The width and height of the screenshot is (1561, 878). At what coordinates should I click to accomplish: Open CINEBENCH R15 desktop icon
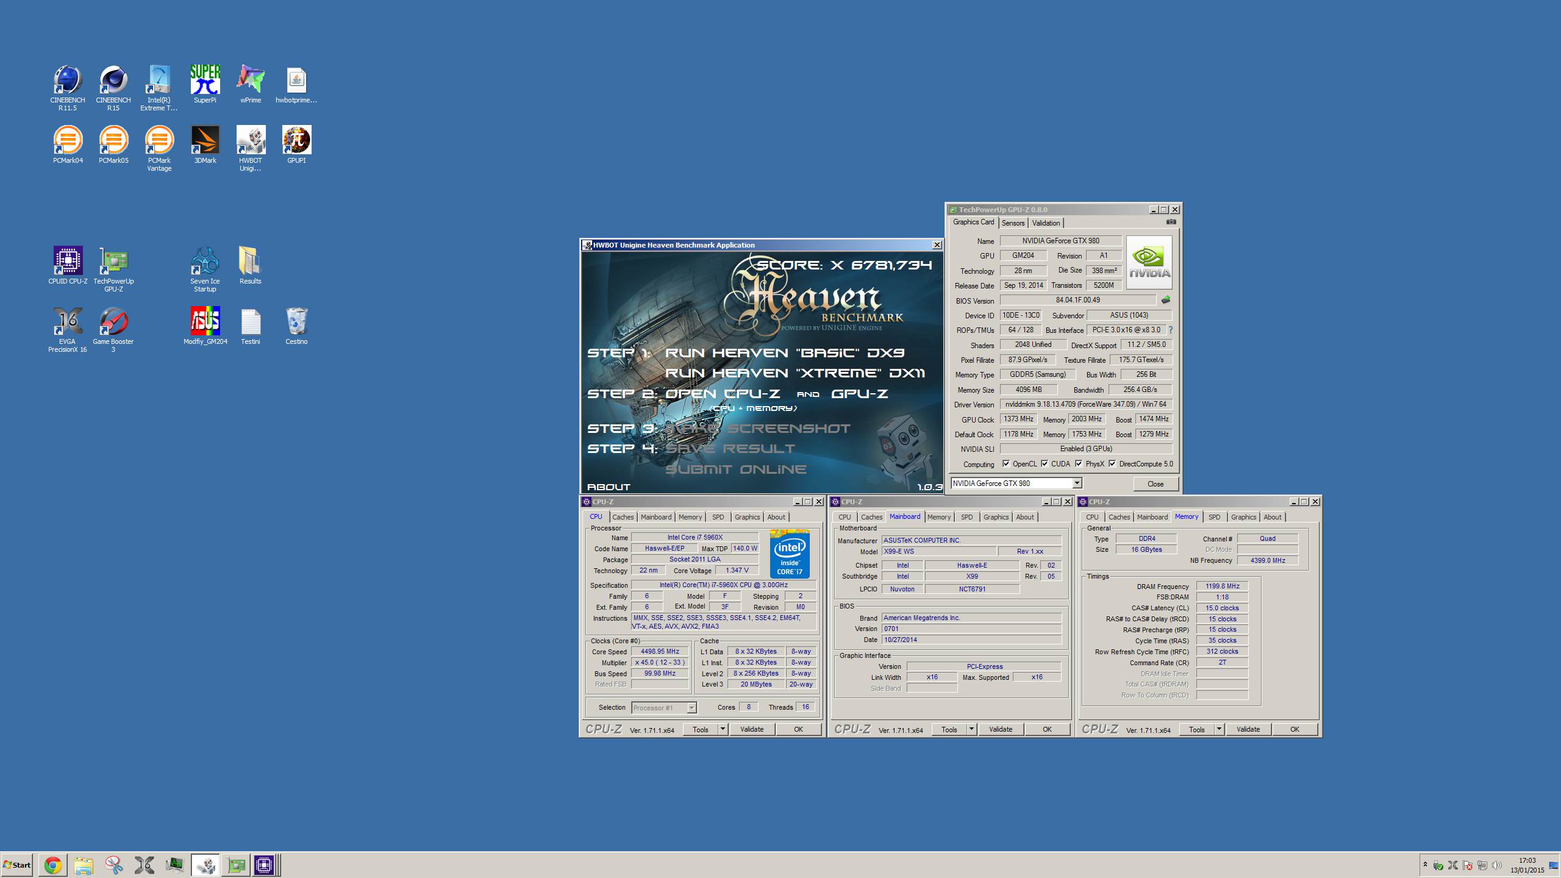(113, 88)
